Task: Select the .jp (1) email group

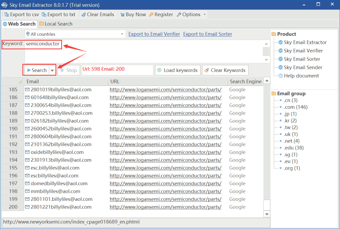Action: pyautogui.click(x=290, y=114)
